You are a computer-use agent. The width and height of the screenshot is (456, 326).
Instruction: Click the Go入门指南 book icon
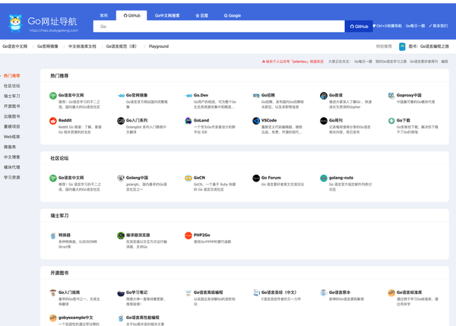coord(53,293)
